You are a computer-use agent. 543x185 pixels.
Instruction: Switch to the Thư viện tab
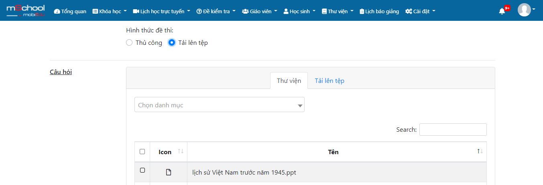[x=289, y=80]
